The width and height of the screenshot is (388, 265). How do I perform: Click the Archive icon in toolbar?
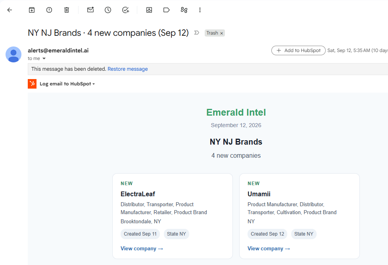[32, 10]
